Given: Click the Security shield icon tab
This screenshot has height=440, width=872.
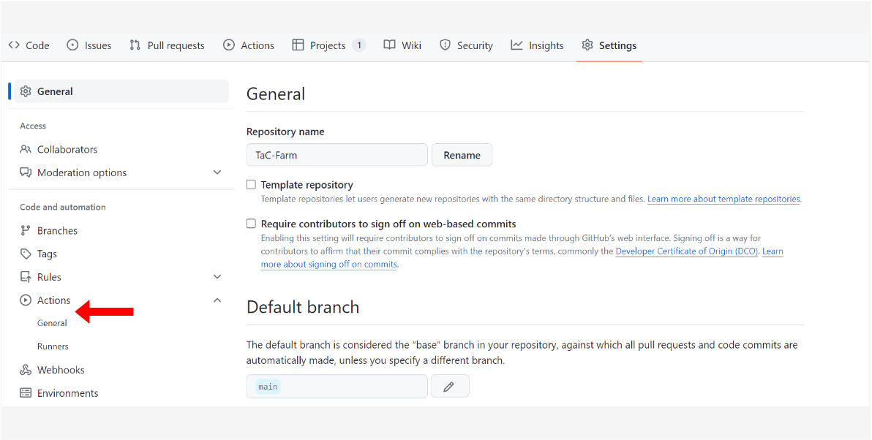Looking at the screenshot, I should pyautogui.click(x=445, y=45).
